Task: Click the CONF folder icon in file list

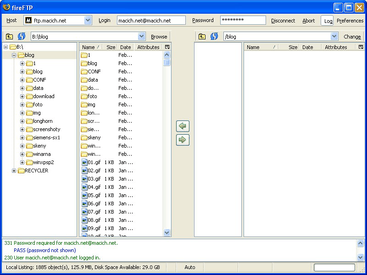Action: pos(84,72)
